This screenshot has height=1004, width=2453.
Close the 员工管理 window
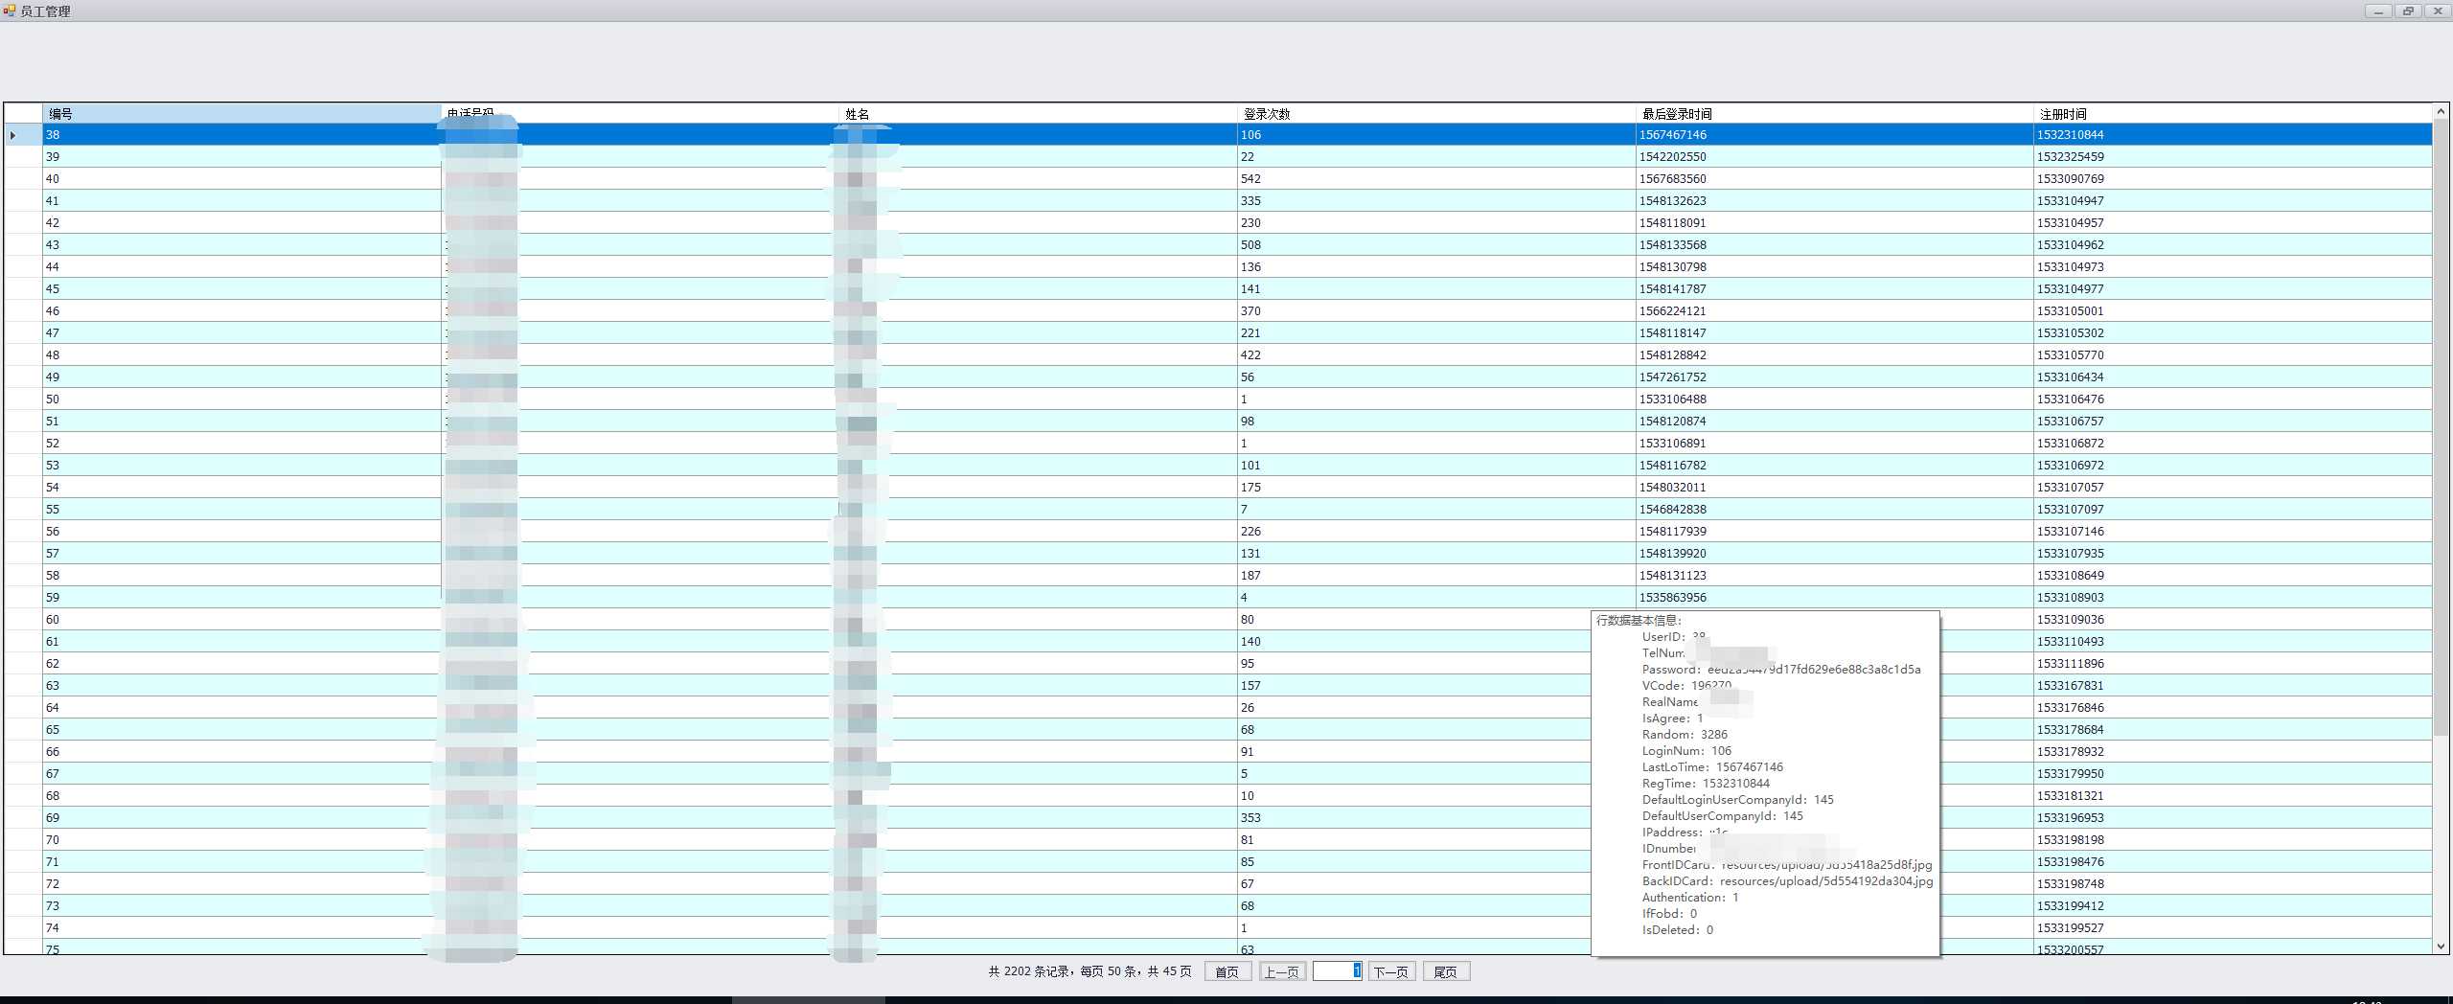[x=2437, y=11]
